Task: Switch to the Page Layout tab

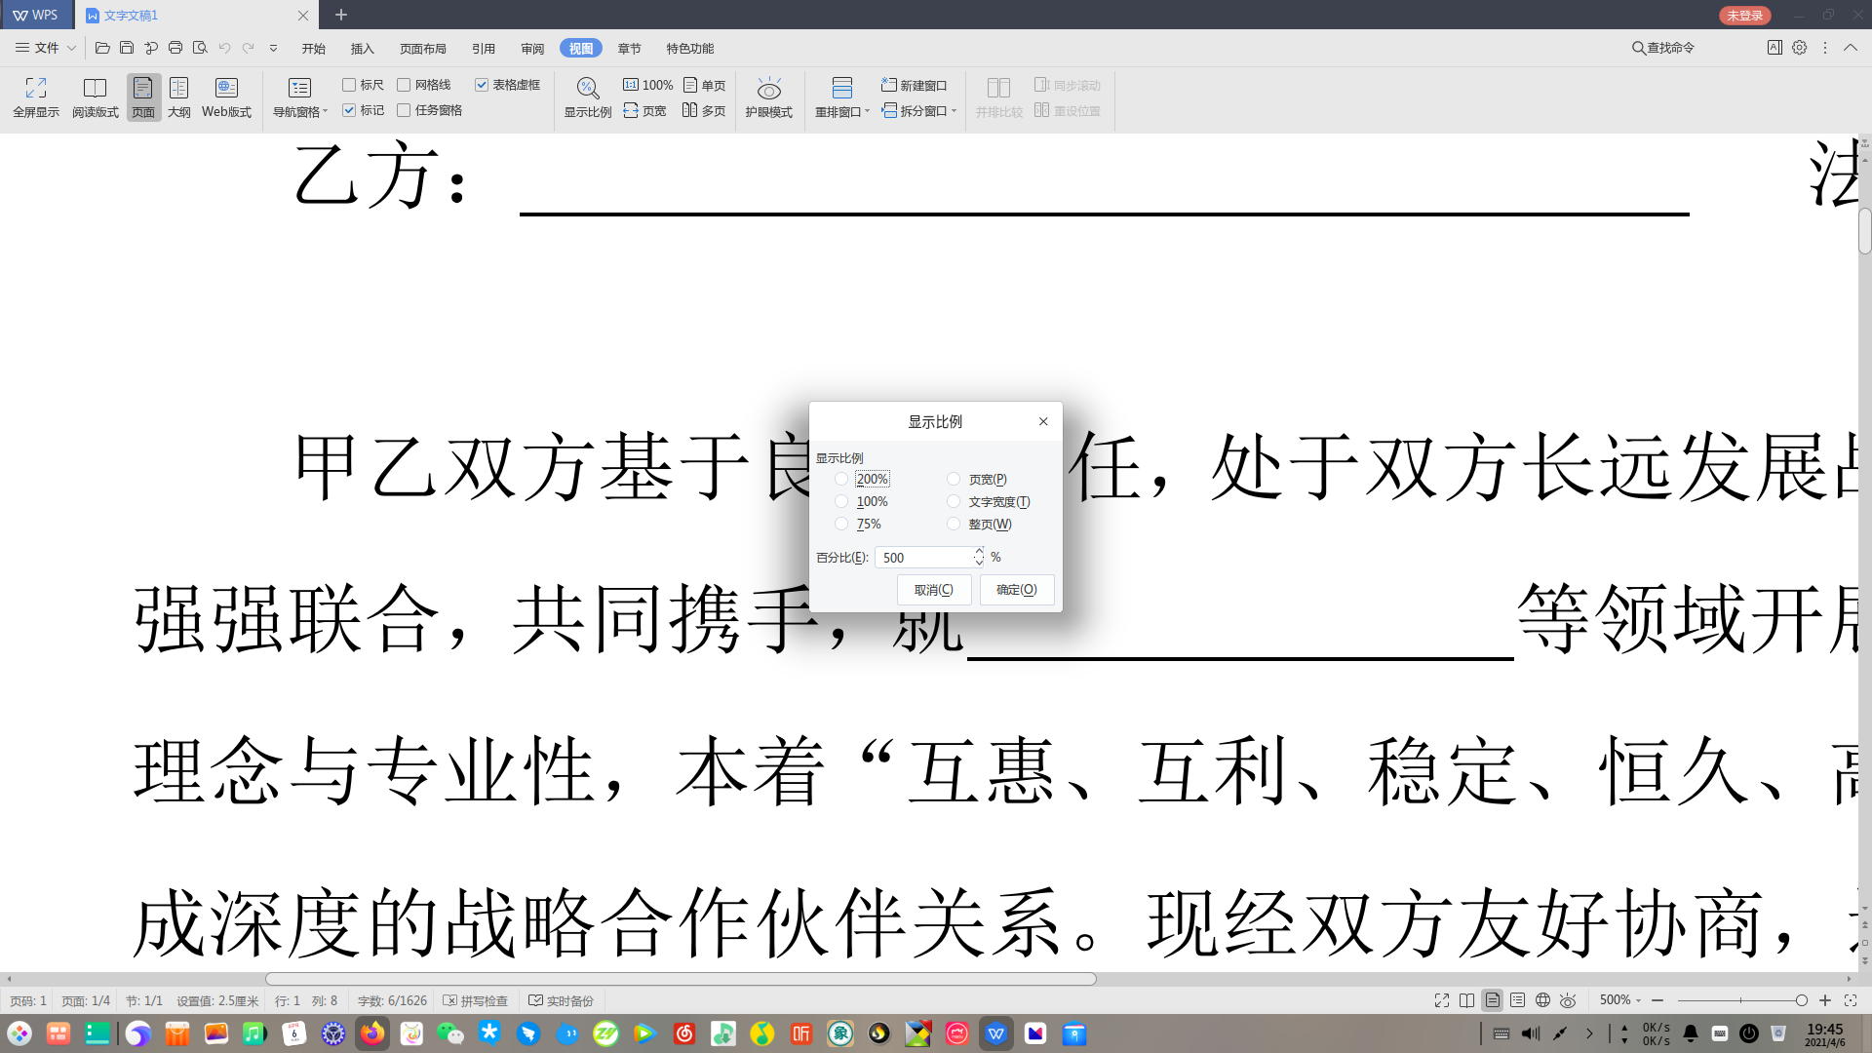Action: [422, 48]
